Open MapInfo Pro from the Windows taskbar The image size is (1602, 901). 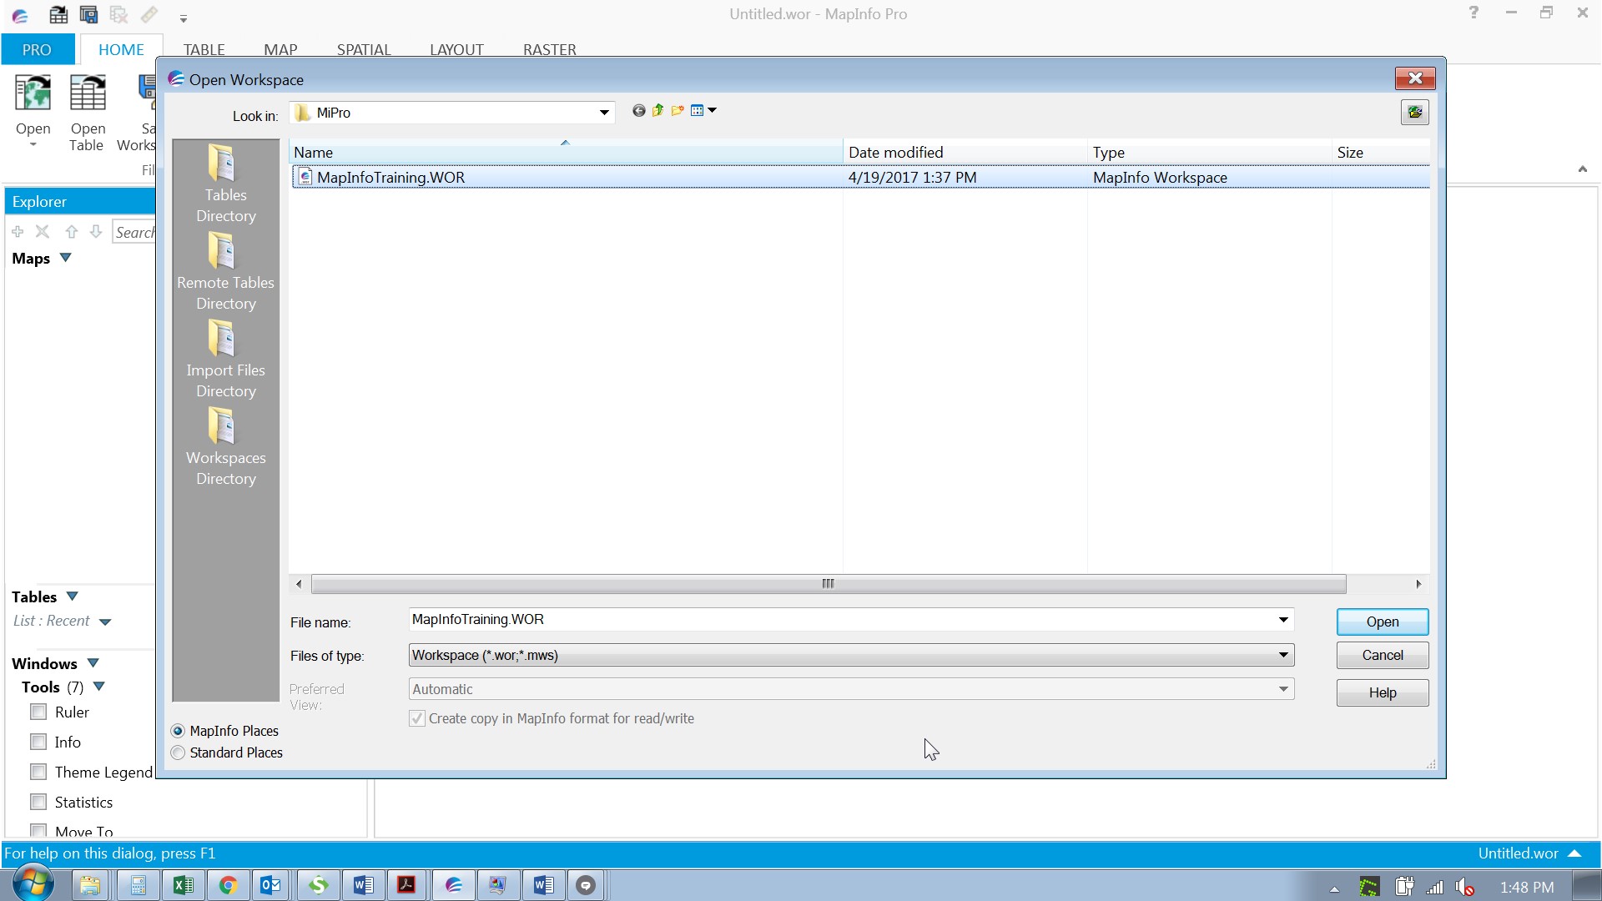pyautogui.click(x=453, y=886)
